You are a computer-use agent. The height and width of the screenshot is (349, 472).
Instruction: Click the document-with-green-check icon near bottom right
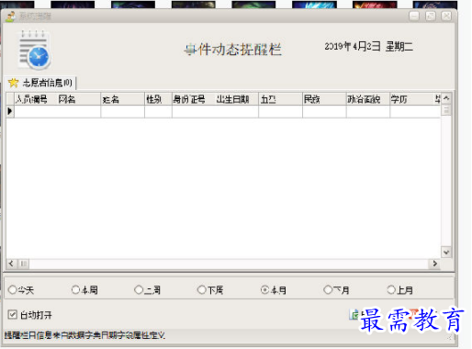(354, 314)
